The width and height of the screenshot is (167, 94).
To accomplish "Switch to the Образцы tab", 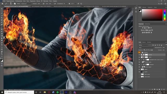I will (x=144, y=7).
